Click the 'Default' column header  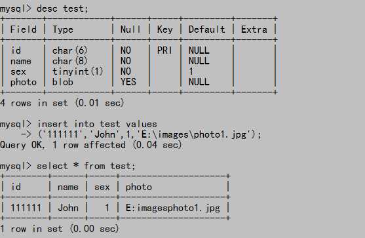coord(206,30)
